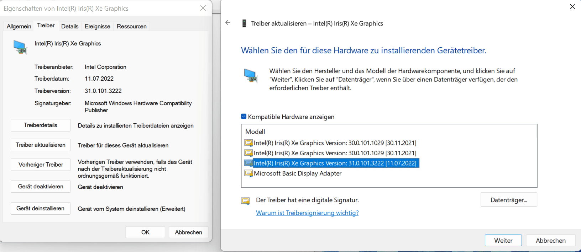581x252 pixels.
Task: Open the Ereignisse tab
Action: click(98, 26)
